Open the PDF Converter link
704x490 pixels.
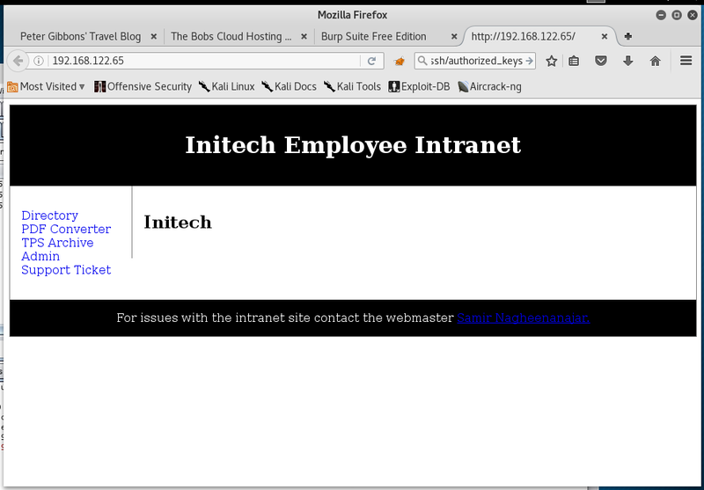pos(66,229)
